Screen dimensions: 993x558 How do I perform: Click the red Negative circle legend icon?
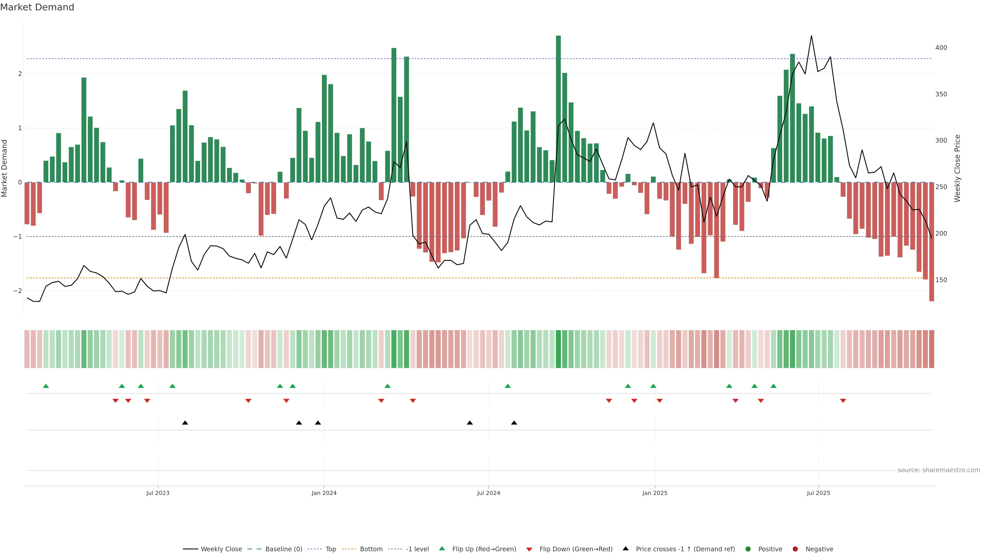[795, 549]
